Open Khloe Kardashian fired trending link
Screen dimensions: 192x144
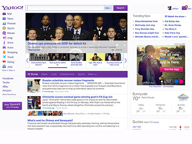coord(146,22)
